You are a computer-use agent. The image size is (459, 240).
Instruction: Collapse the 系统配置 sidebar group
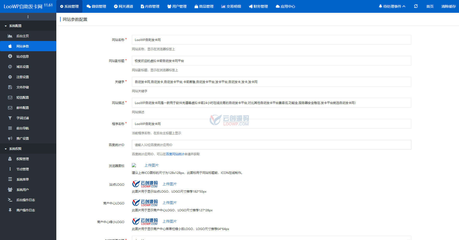28,26
